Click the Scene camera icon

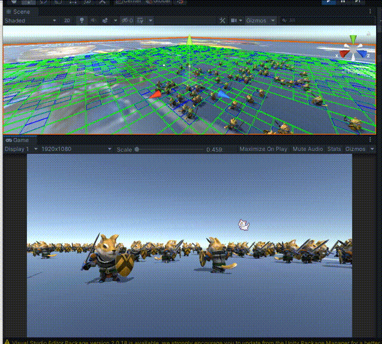pyautogui.click(x=233, y=20)
